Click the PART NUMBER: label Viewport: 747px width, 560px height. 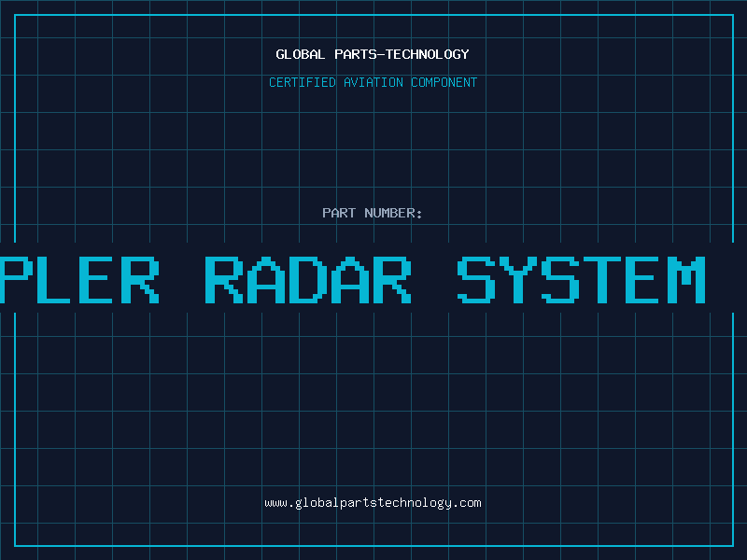coord(373,213)
